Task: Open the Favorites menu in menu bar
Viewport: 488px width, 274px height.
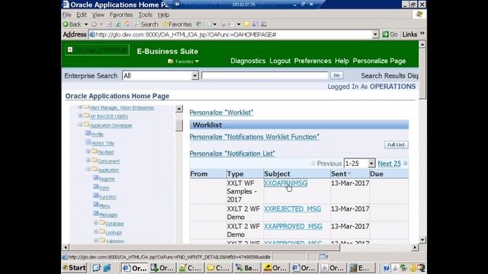Action: (121, 14)
